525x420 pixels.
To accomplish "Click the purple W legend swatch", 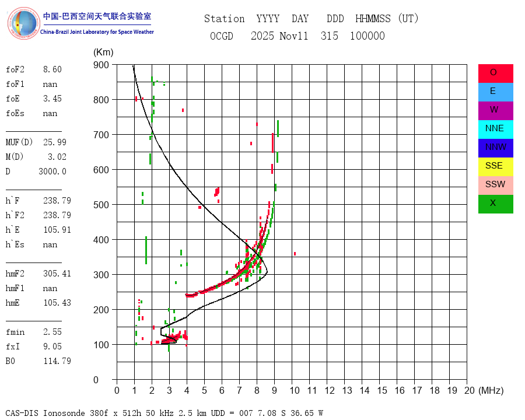I will coord(495,110).
